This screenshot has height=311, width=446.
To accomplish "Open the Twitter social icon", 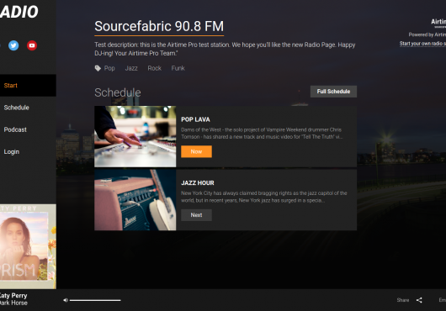I will [13, 45].
